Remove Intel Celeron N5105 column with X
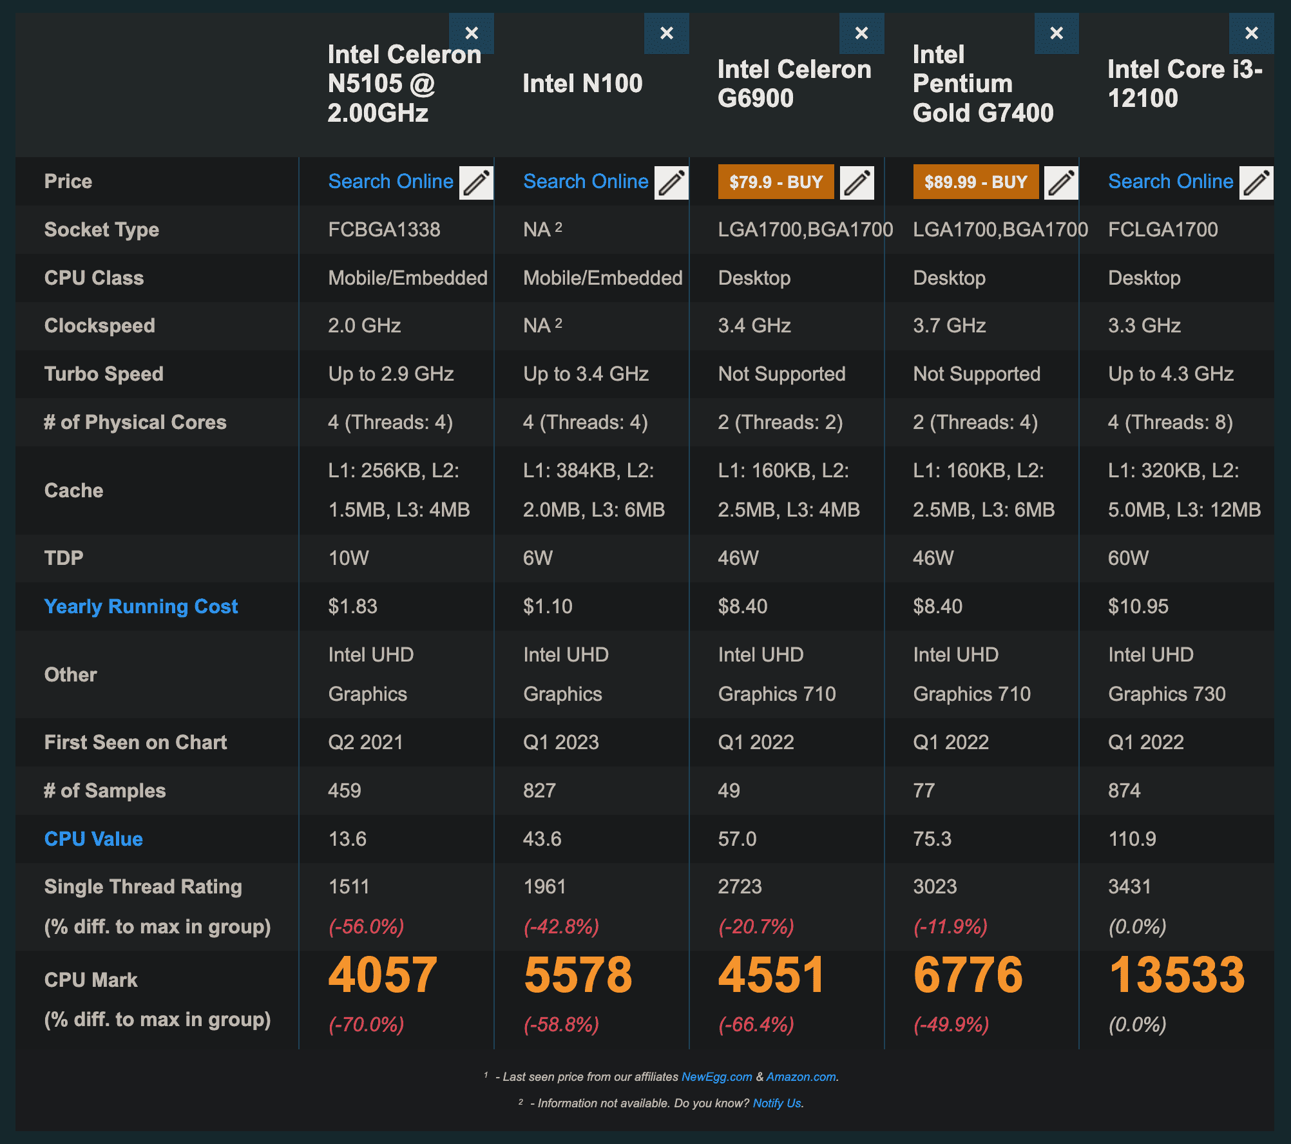 472,33
